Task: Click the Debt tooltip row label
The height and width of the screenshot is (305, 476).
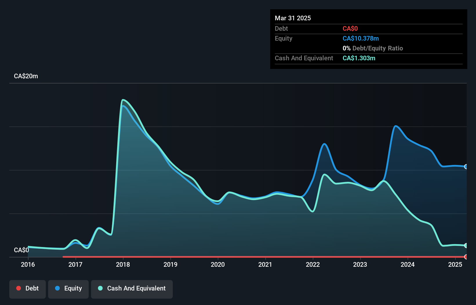Action: click(x=281, y=28)
